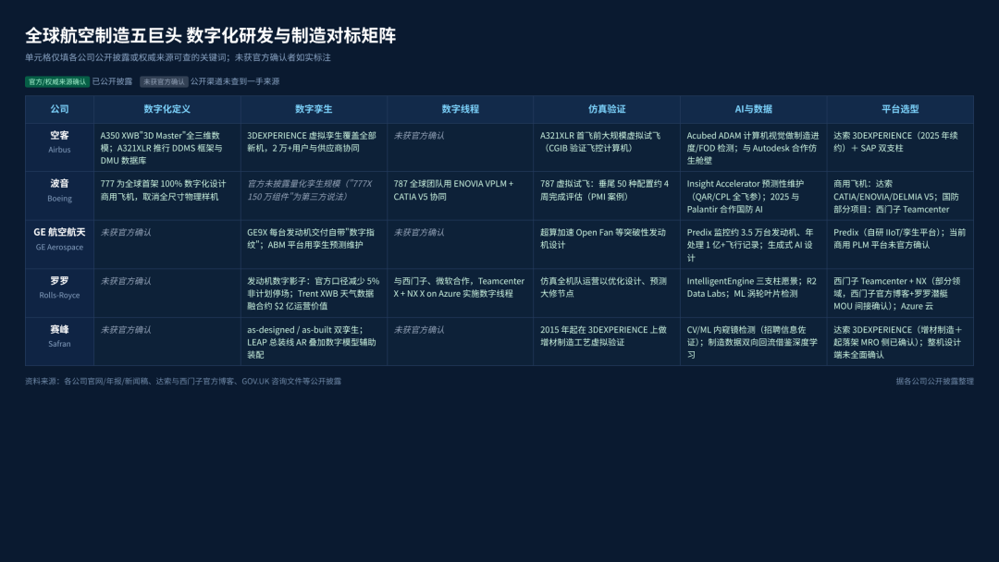This screenshot has height=562, width=999.
Task: Click the cell starting "超算加速 Open Fan"
Action: point(607,244)
